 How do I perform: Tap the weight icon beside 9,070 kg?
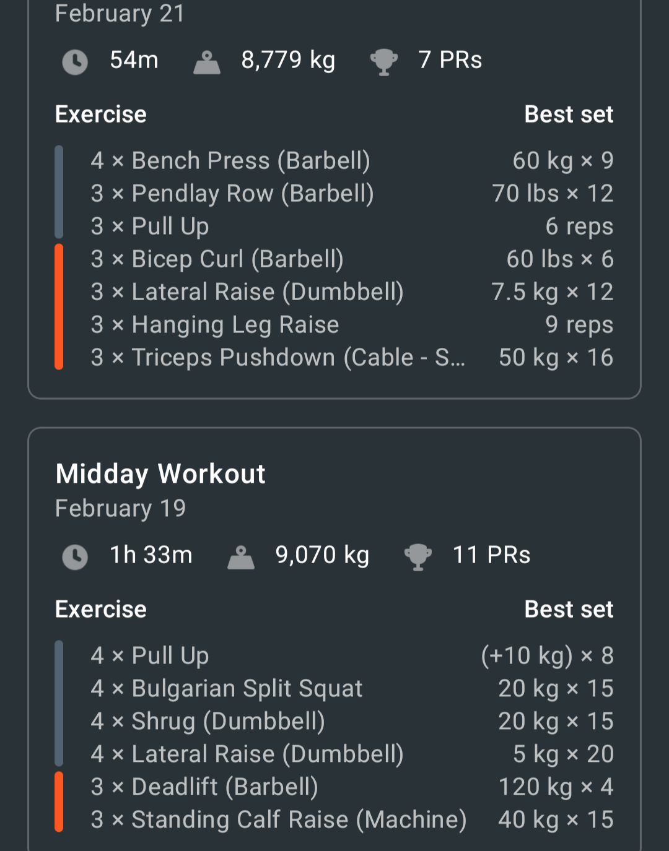[241, 558]
